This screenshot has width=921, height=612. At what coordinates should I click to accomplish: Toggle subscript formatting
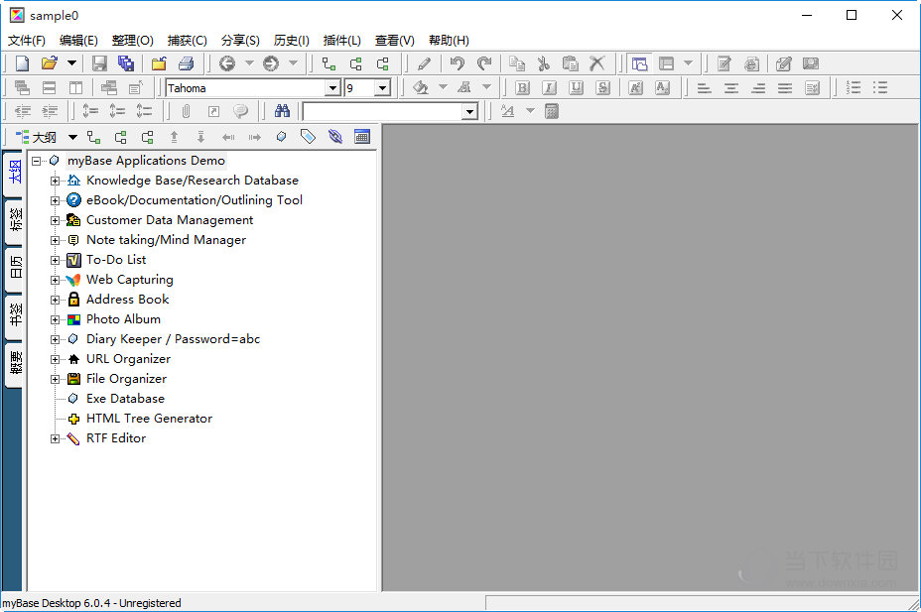[x=663, y=88]
